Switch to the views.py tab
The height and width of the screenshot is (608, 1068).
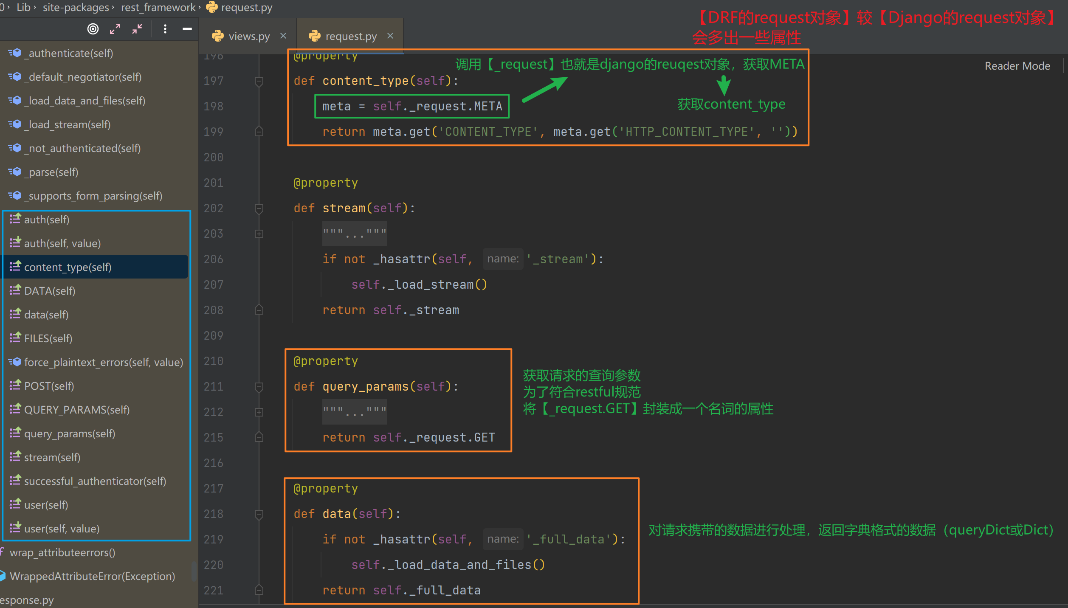[x=249, y=37]
